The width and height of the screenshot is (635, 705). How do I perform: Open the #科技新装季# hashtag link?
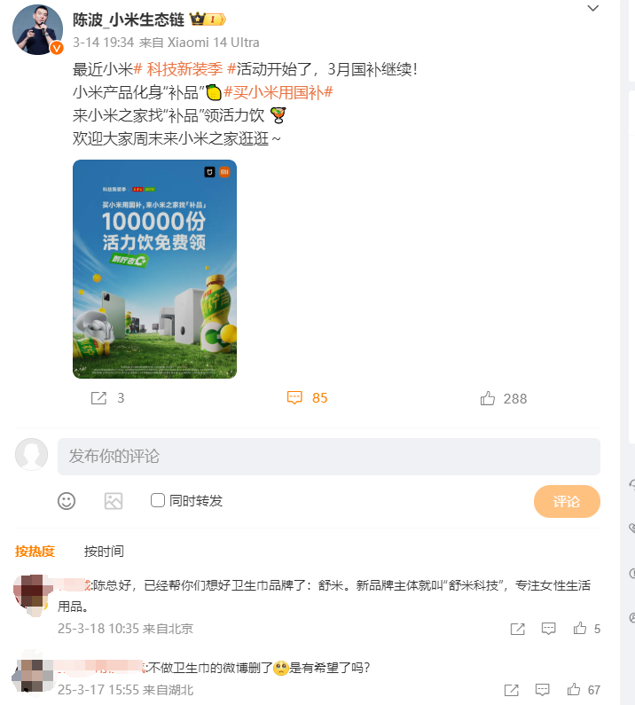(x=184, y=69)
